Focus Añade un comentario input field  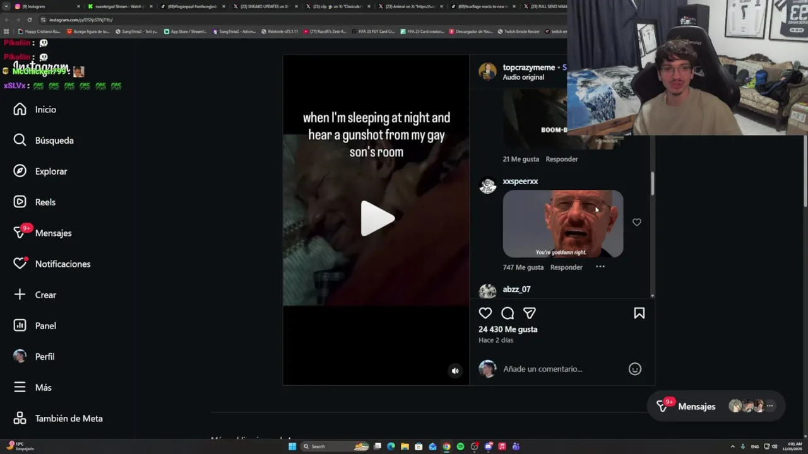(562, 370)
